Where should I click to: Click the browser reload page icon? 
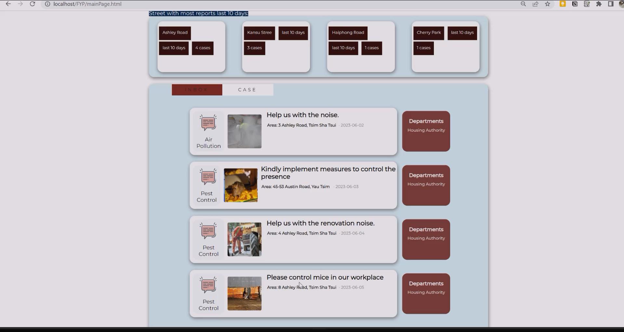[32, 4]
